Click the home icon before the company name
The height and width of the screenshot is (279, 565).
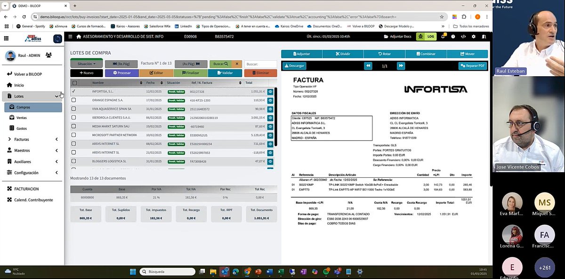79,36
